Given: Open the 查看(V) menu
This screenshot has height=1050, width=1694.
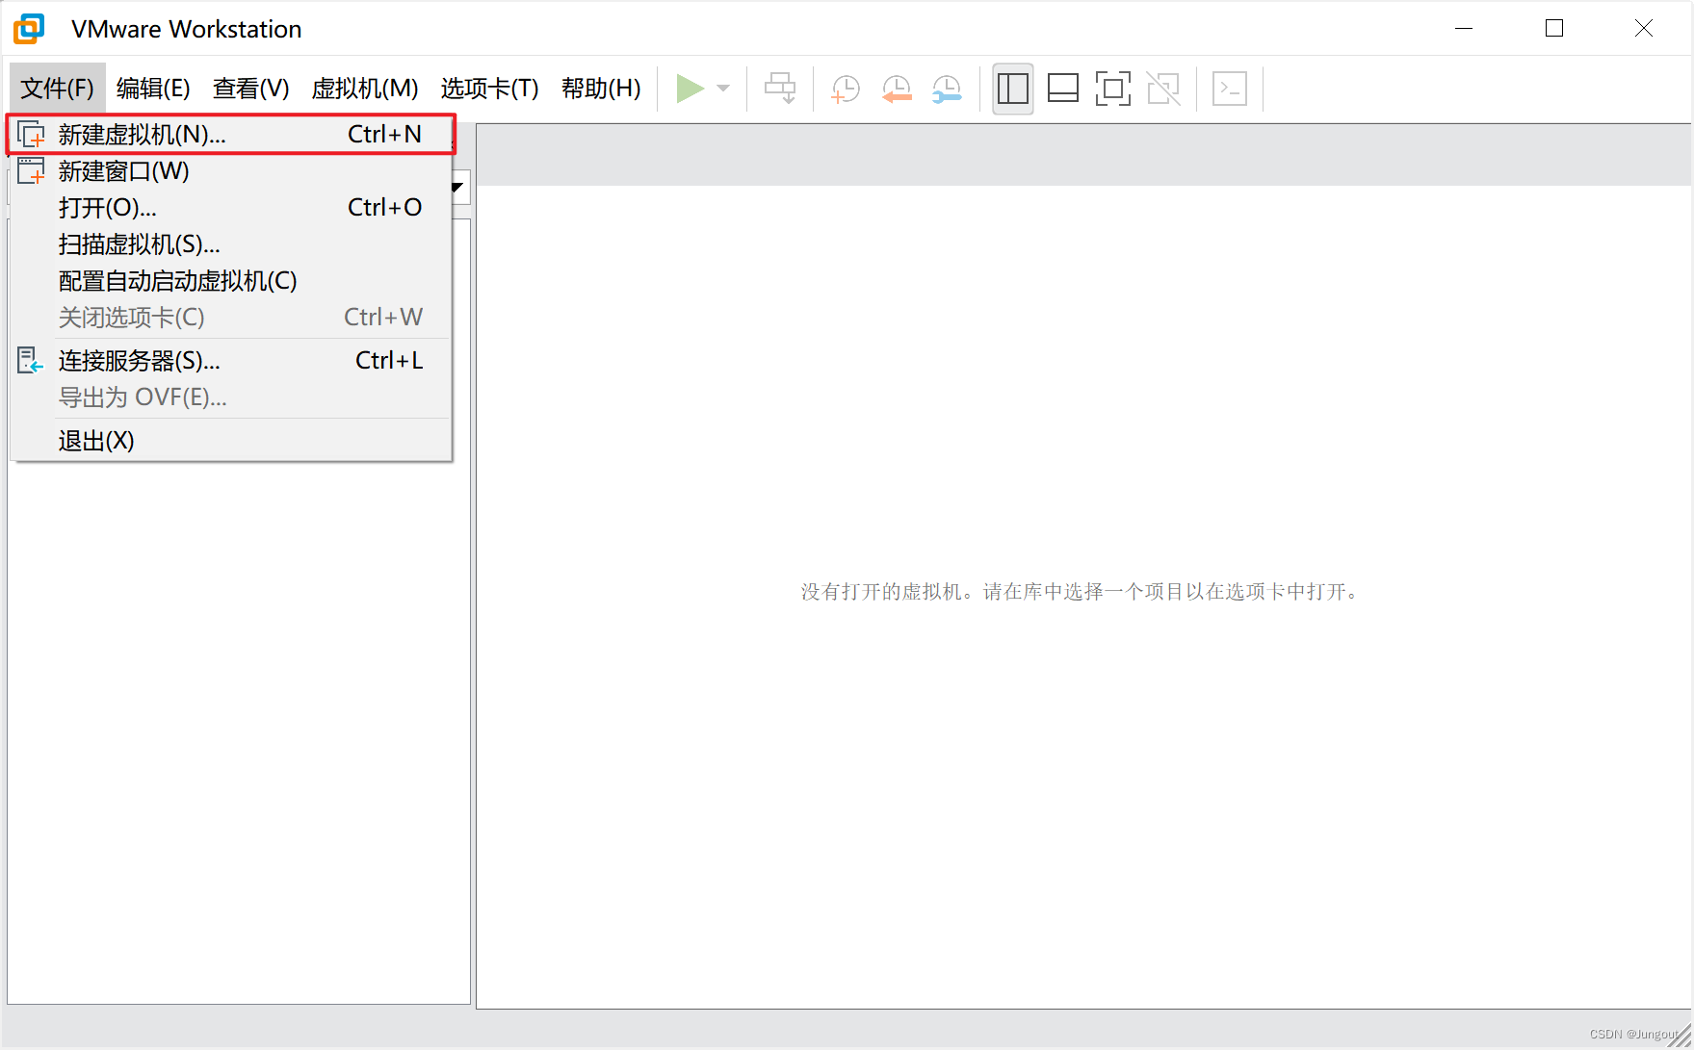Looking at the screenshot, I should pyautogui.click(x=250, y=89).
